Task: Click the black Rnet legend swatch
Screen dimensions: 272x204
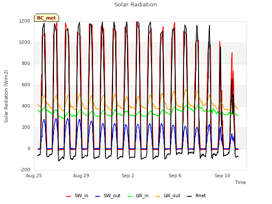Action: (190, 196)
